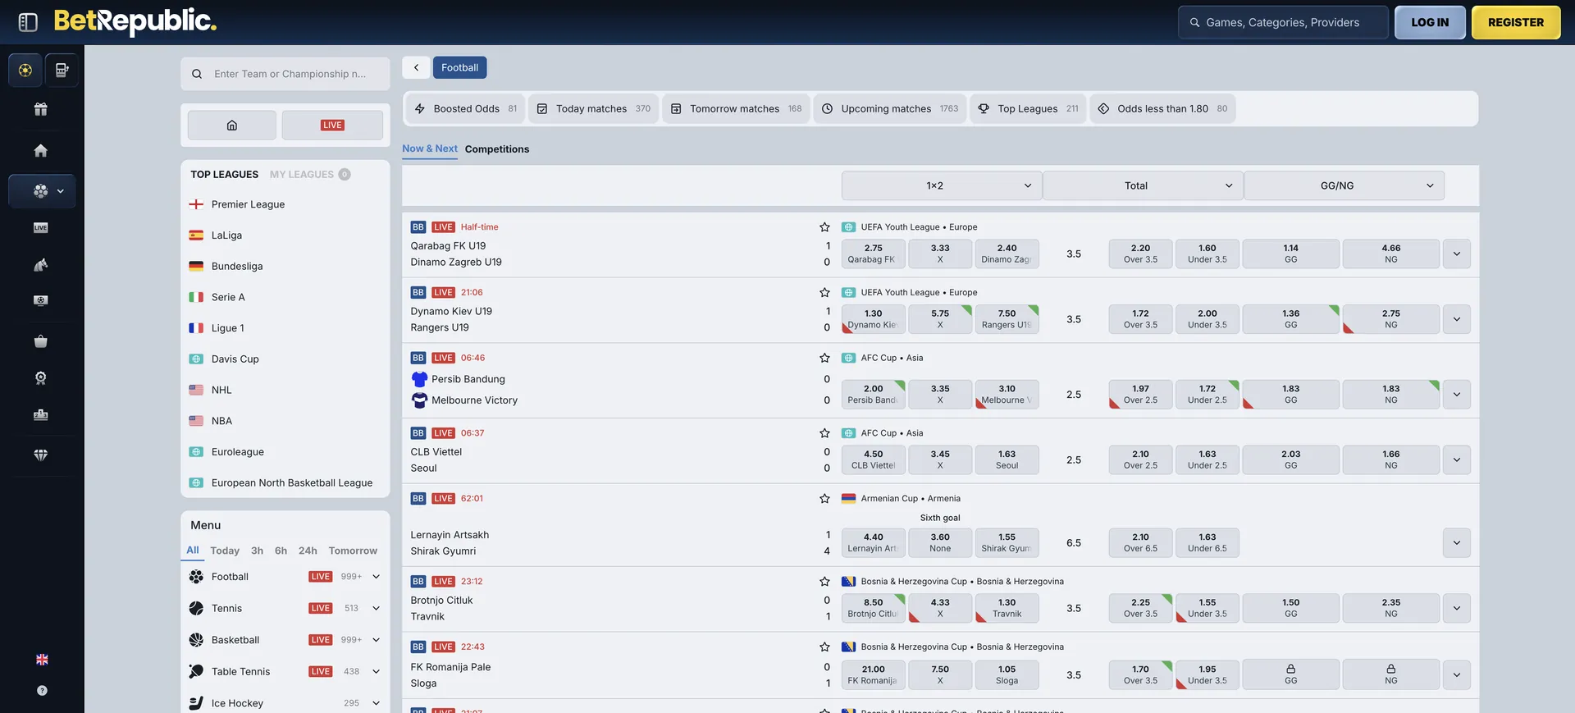Expand the Tennis menu chevron
Viewport: 1575px width, 713px height.
click(x=377, y=609)
